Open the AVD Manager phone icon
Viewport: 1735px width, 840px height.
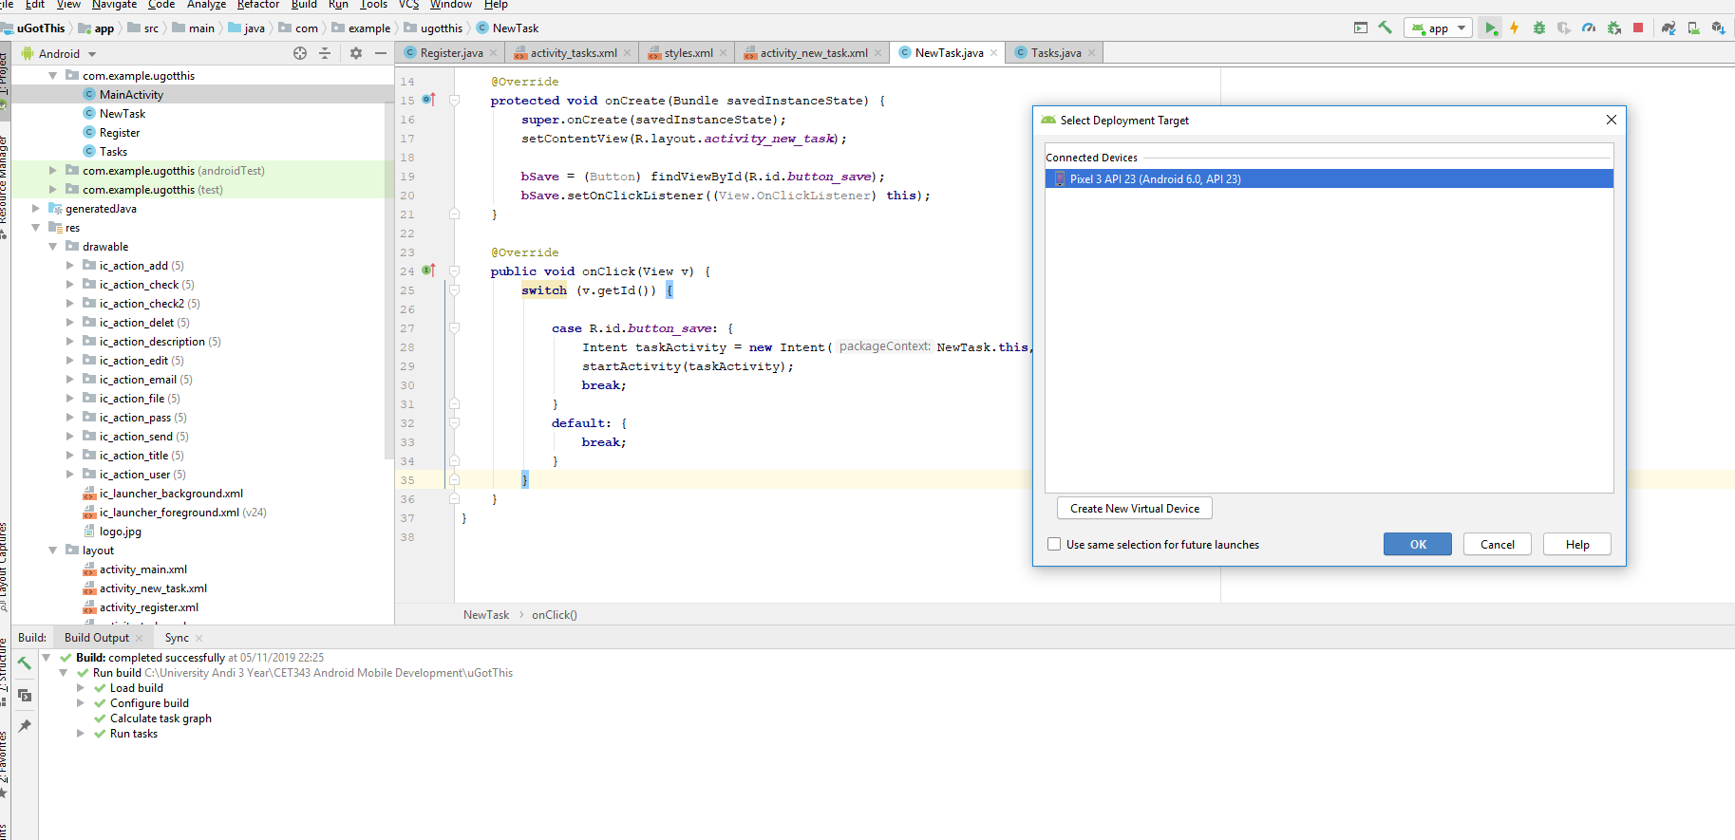click(x=1693, y=28)
